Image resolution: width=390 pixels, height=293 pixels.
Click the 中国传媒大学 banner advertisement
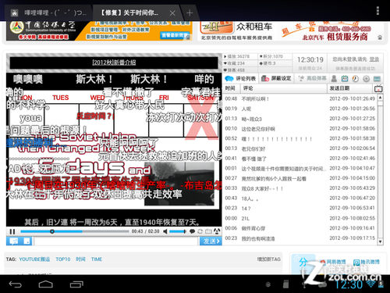(99, 30)
